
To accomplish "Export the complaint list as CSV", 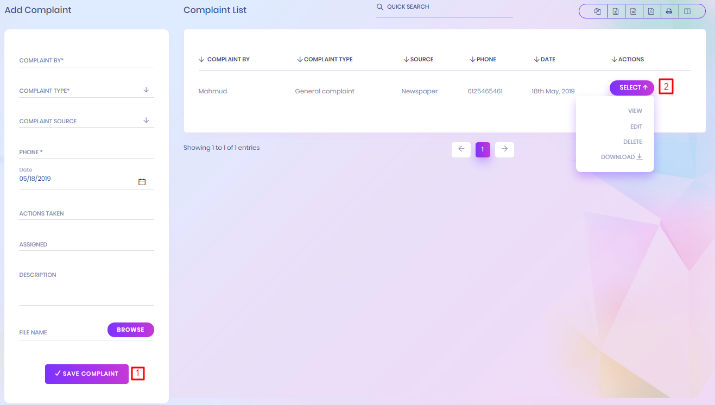I will 633,11.
